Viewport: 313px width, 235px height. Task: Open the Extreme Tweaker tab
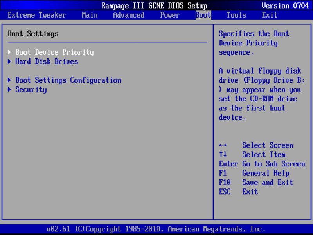point(37,15)
